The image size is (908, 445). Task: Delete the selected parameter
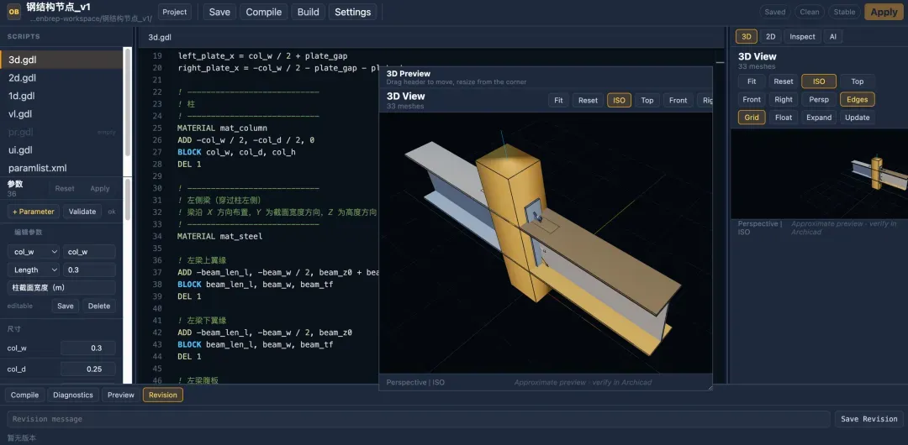click(99, 306)
